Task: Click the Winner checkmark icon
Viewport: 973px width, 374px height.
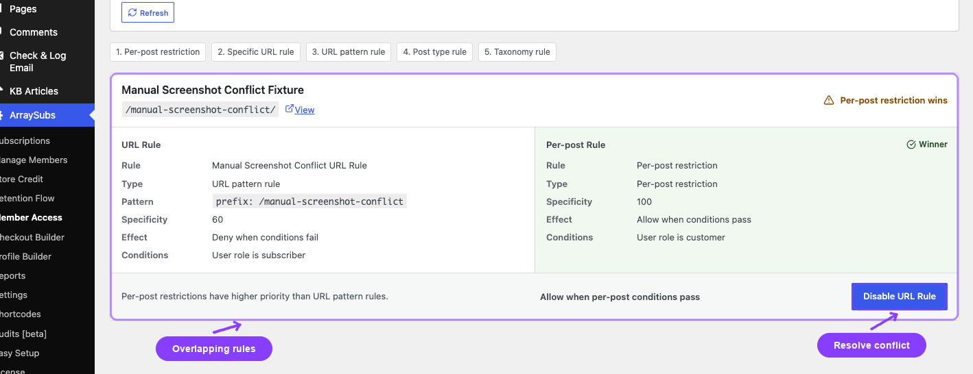Action: pyautogui.click(x=911, y=145)
